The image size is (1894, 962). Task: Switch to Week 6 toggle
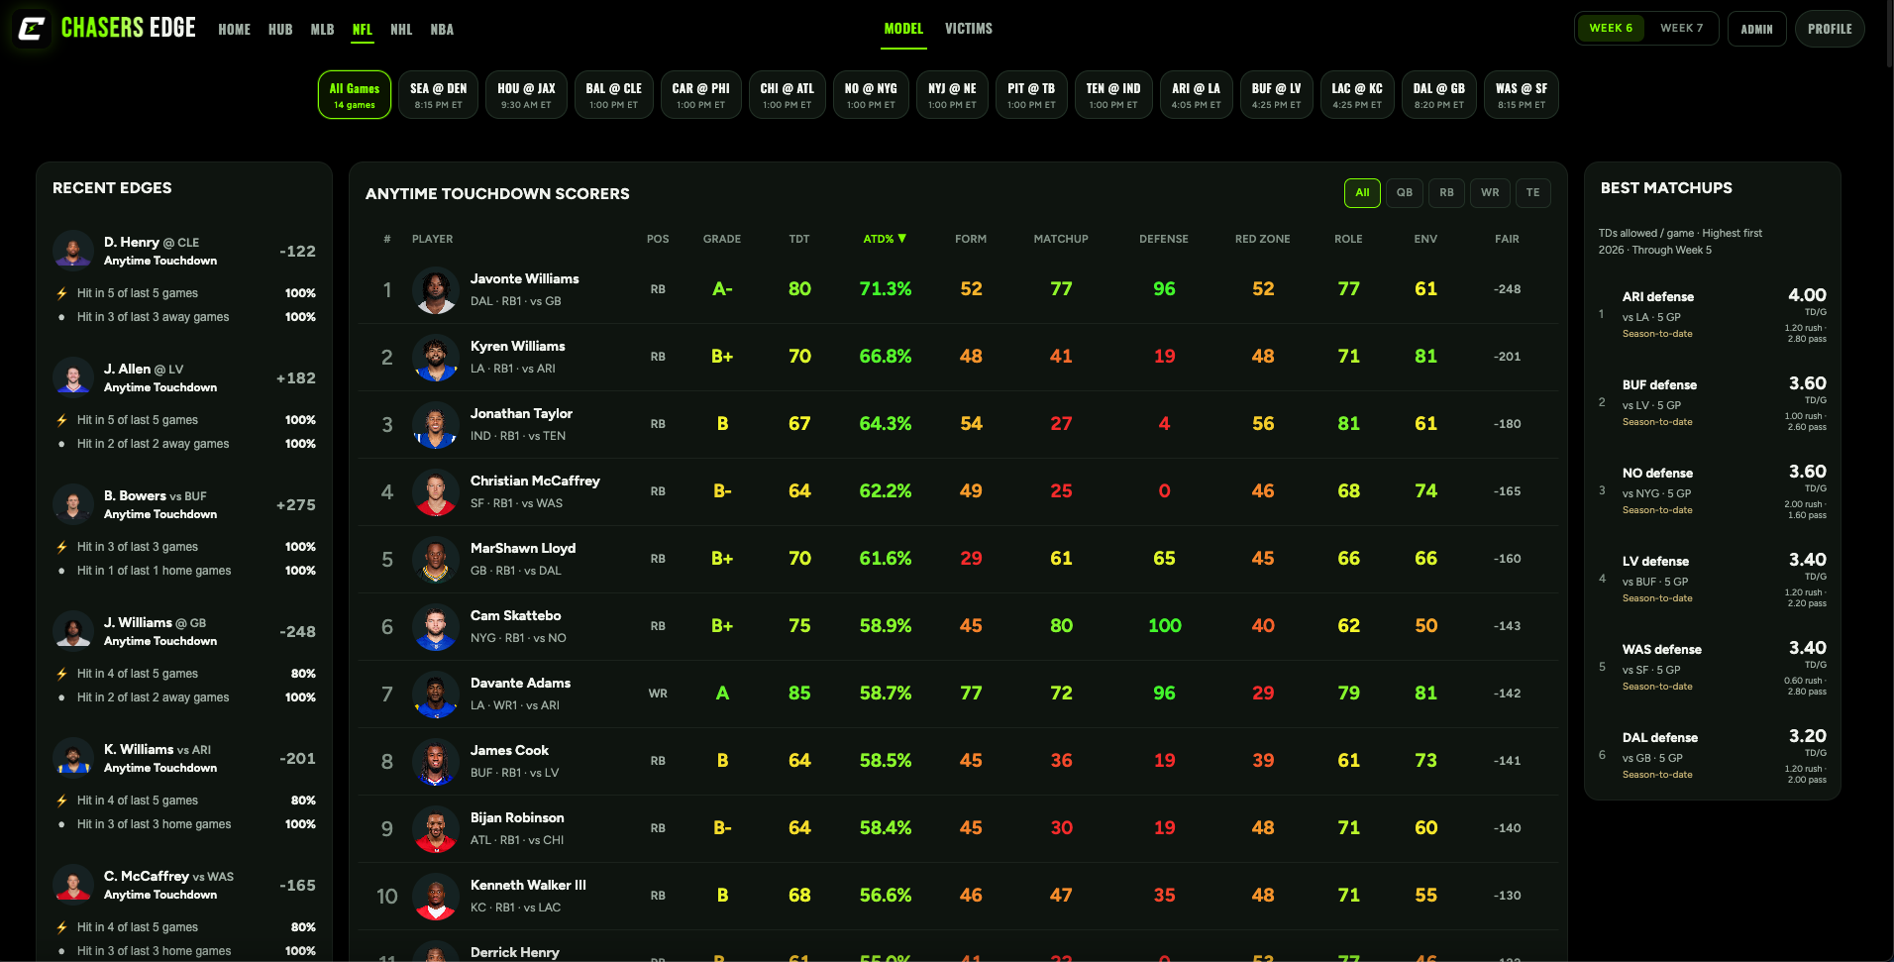[1611, 28]
